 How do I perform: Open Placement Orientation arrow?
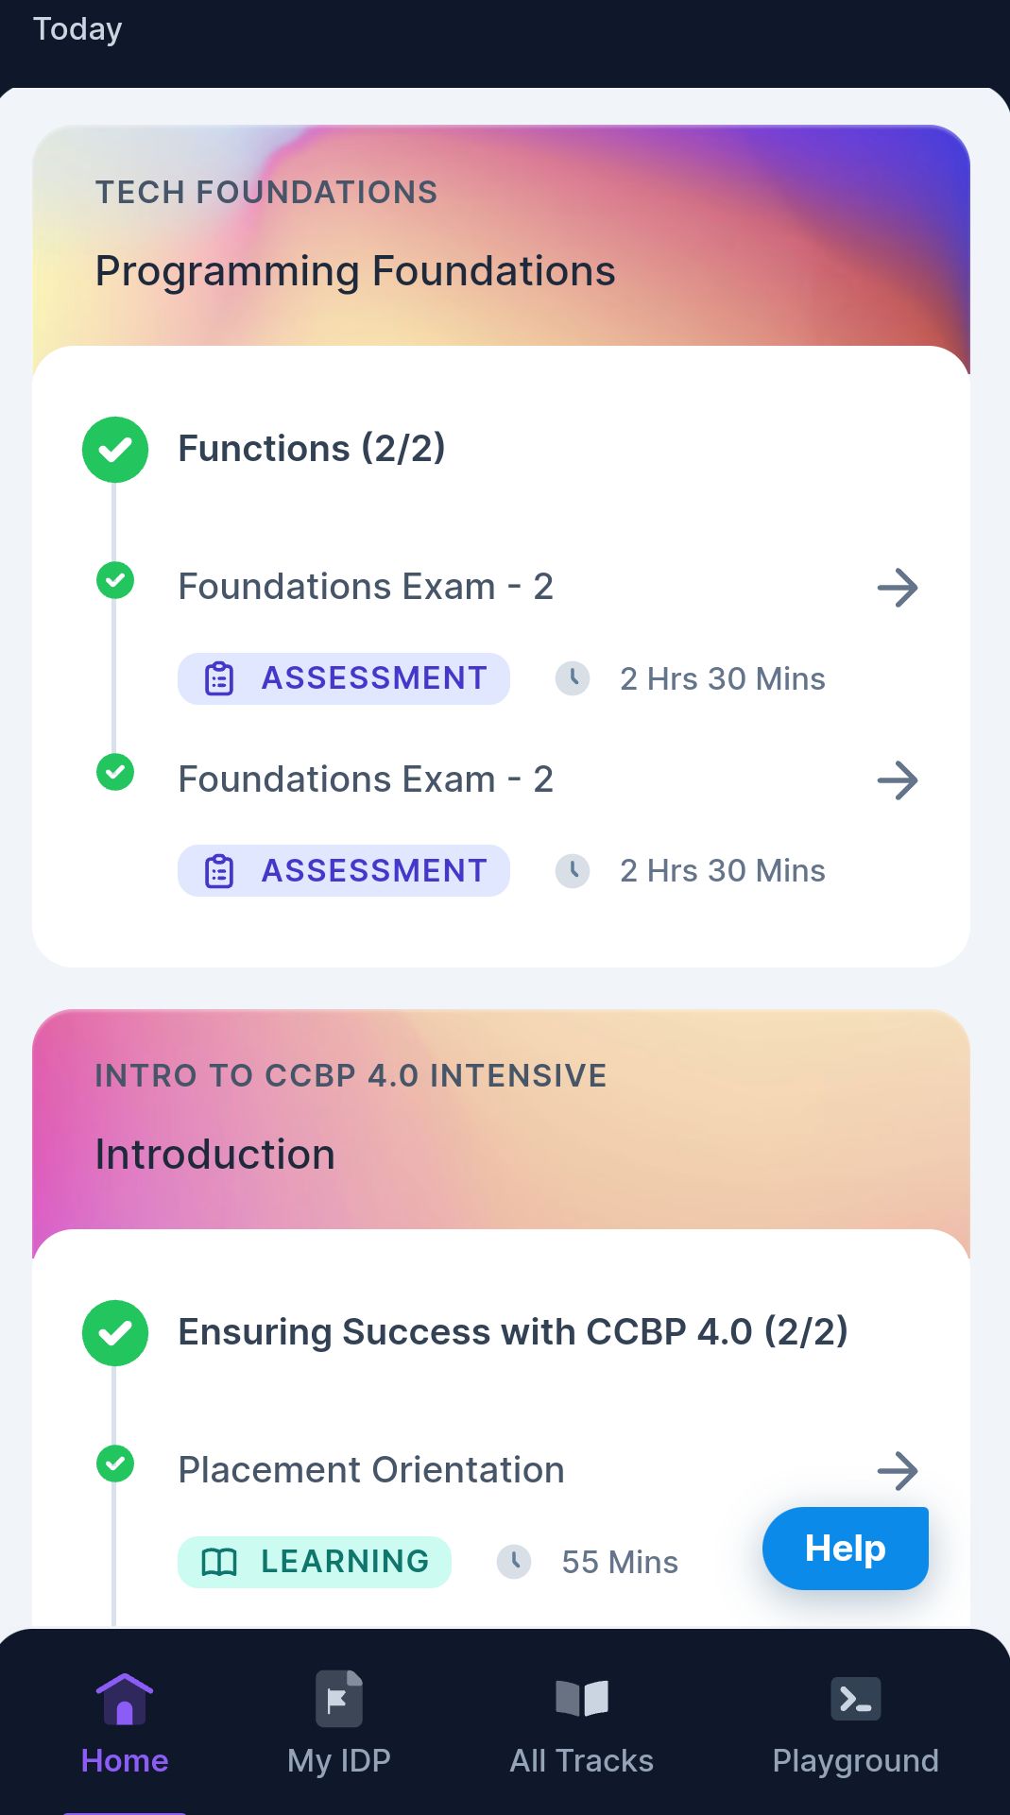(x=898, y=1471)
